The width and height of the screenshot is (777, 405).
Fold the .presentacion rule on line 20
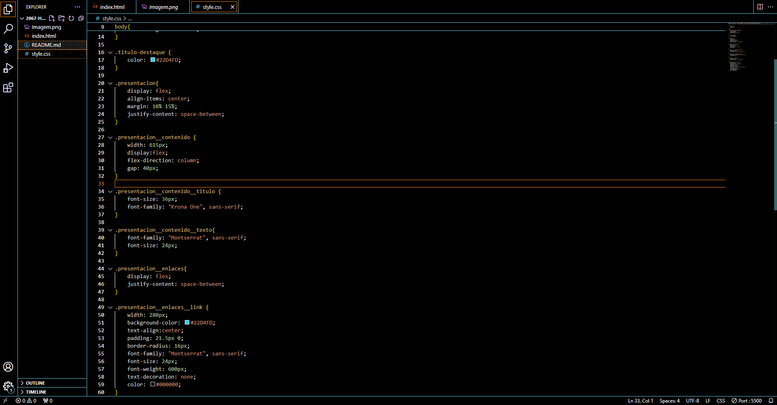[110, 83]
